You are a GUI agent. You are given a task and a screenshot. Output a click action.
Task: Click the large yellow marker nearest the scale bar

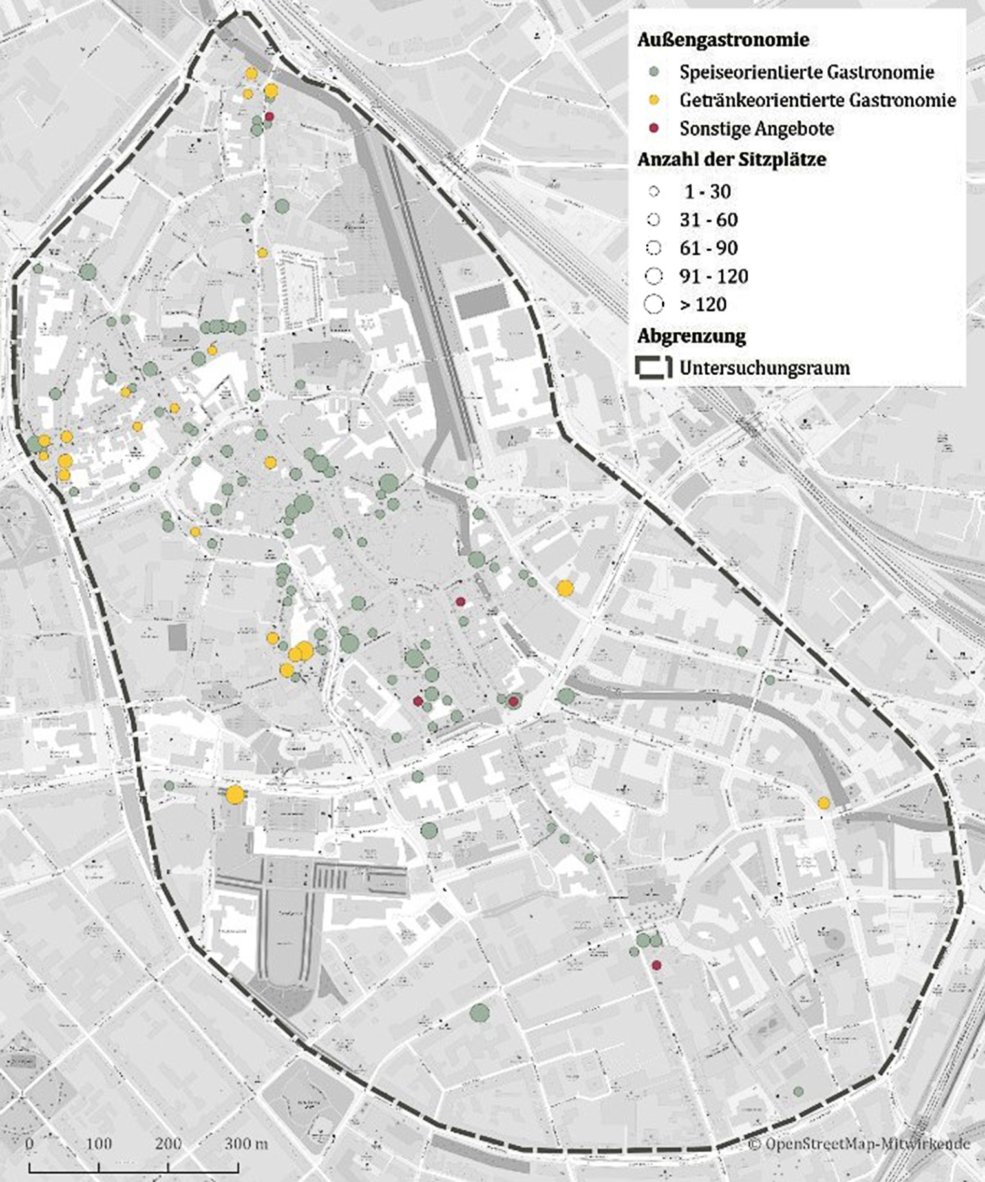point(235,795)
